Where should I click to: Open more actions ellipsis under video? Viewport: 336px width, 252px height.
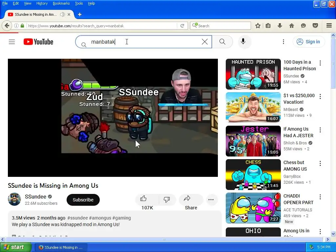tap(211, 199)
